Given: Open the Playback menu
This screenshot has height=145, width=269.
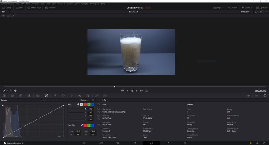Looking at the screenshot, I should [62, 4].
